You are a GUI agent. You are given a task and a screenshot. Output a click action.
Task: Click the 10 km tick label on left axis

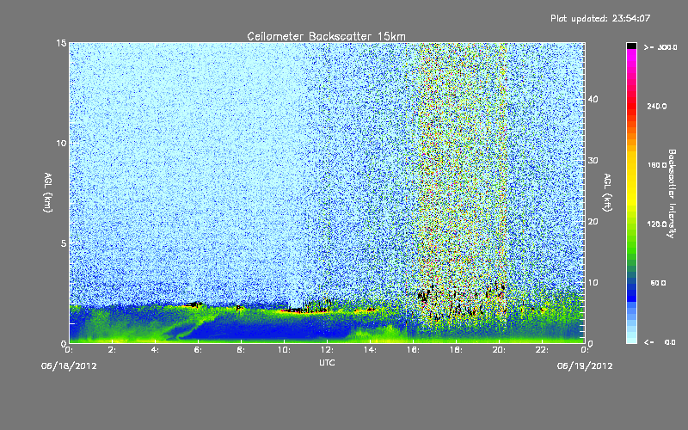point(61,144)
